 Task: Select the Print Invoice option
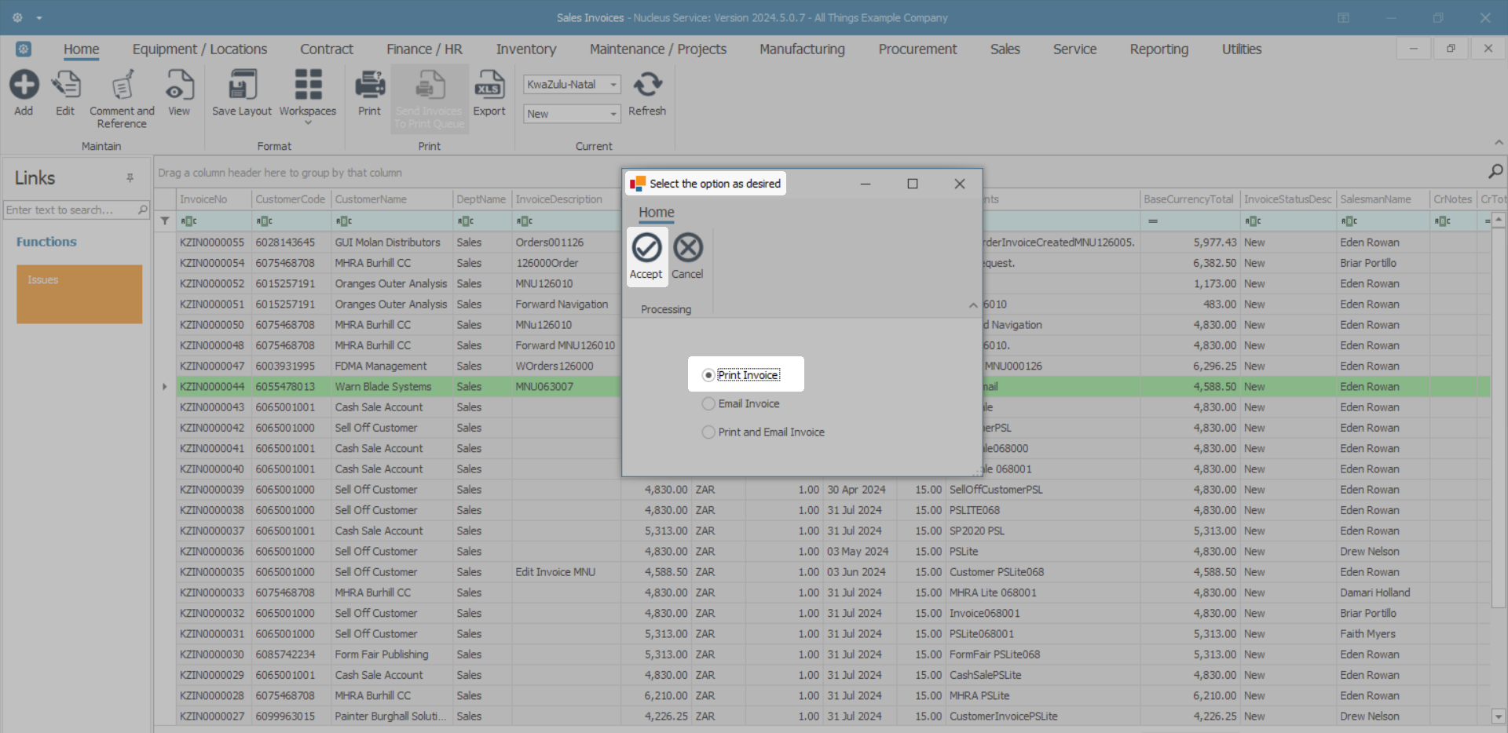(x=741, y=375)
